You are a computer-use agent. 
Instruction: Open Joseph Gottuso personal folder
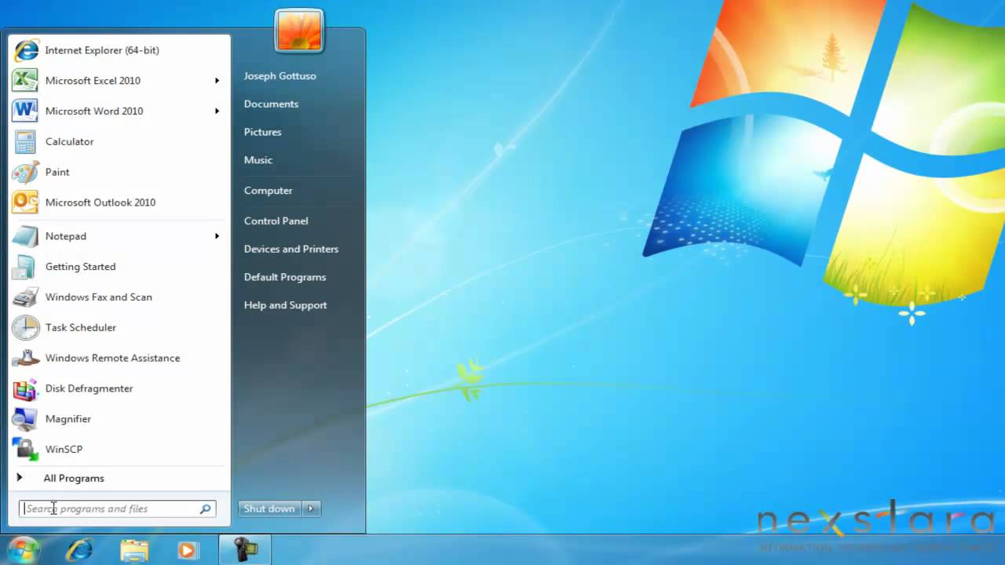pyautogui.click(x=280, y=76)
